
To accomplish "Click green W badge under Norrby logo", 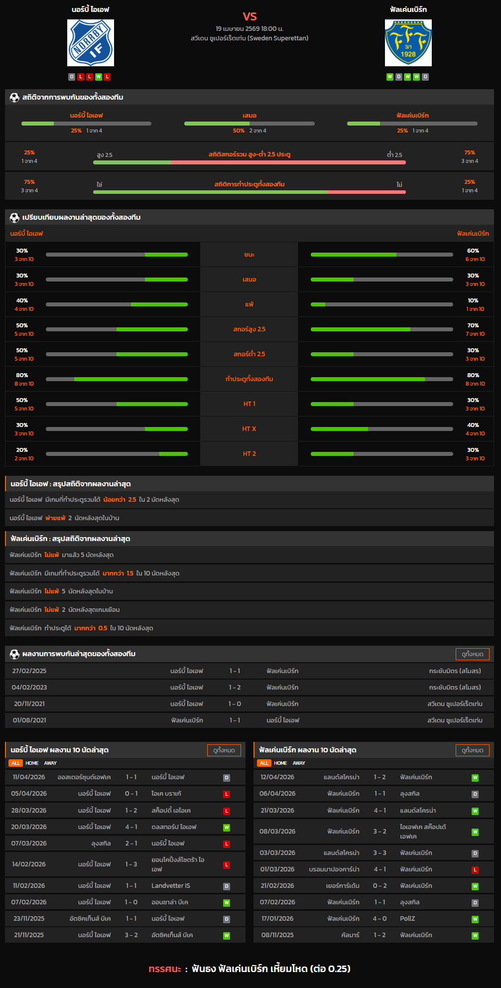I will click(x=99, y=77).
